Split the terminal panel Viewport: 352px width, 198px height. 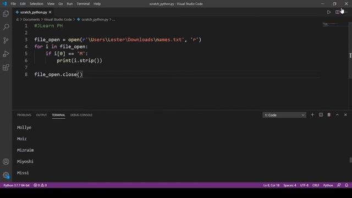[x=321, y=115]
